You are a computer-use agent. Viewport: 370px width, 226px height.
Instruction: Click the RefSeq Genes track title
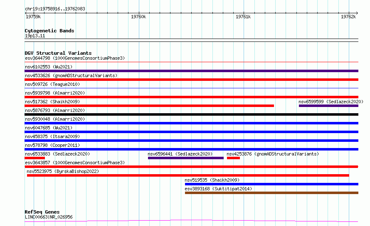(42, 212)
